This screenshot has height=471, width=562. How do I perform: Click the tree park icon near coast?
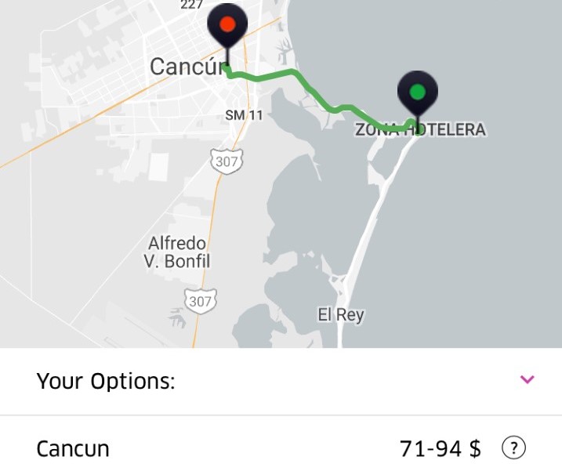284,51
